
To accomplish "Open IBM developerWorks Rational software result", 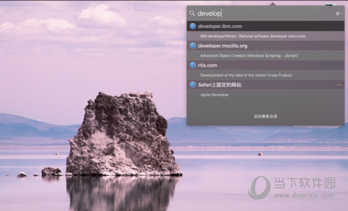I will click(266, 36).
